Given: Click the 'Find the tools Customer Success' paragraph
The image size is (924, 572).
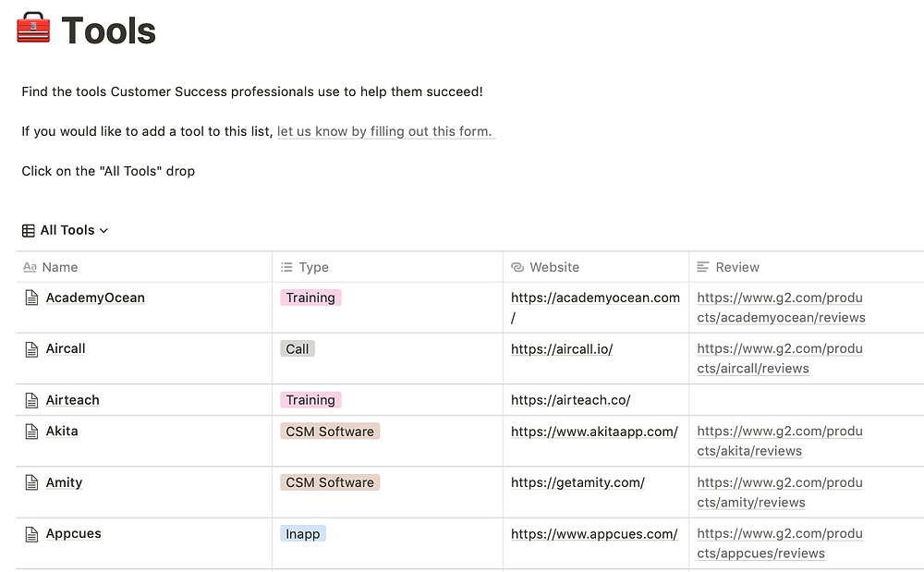Looking at the screenshot, I should click(x=252, y=91).
